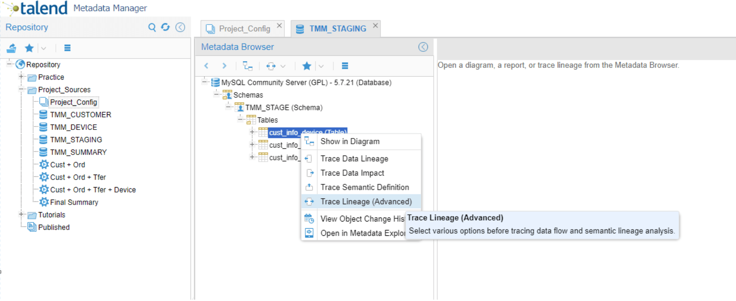Viewport: 736px width, 301px height.
Task: Open the dropdown arrow beside the Trace Lineage toolbar icon
Action: (x=283, y=66)
